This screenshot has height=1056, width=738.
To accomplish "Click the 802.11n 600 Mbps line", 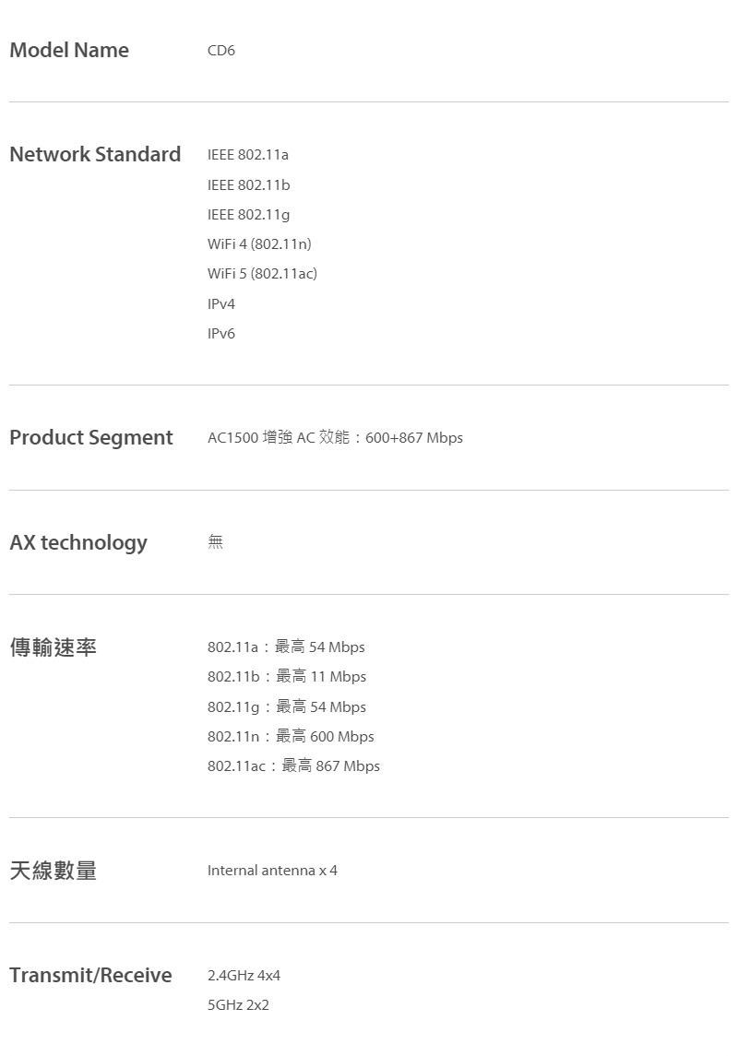I will (291, 736).
